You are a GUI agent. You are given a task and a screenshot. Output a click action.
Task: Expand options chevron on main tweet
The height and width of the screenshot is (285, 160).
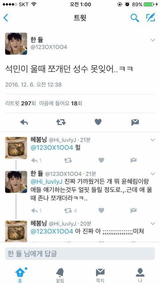point(153,40)
